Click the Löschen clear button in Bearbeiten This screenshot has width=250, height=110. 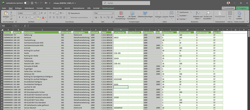click(182, 19)
